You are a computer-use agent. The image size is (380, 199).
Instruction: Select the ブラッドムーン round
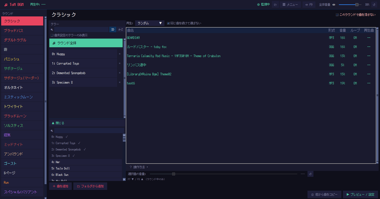tap(22, 116)
